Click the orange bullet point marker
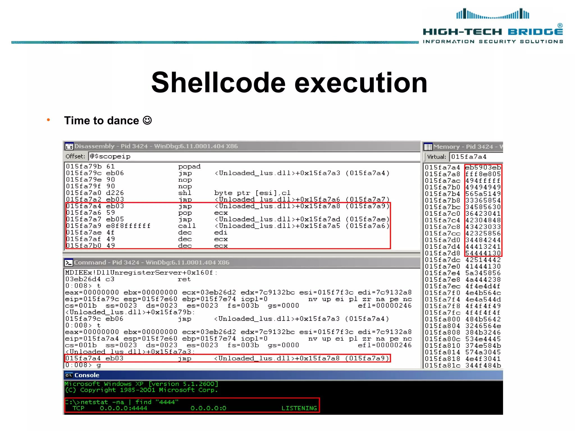Viewport: 575px width, 431px height. pyautogui.click(x=48, y=120)
